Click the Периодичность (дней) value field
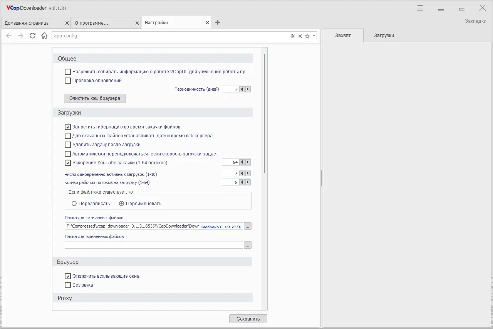493x329 pixels. click(x=231, y=89)
